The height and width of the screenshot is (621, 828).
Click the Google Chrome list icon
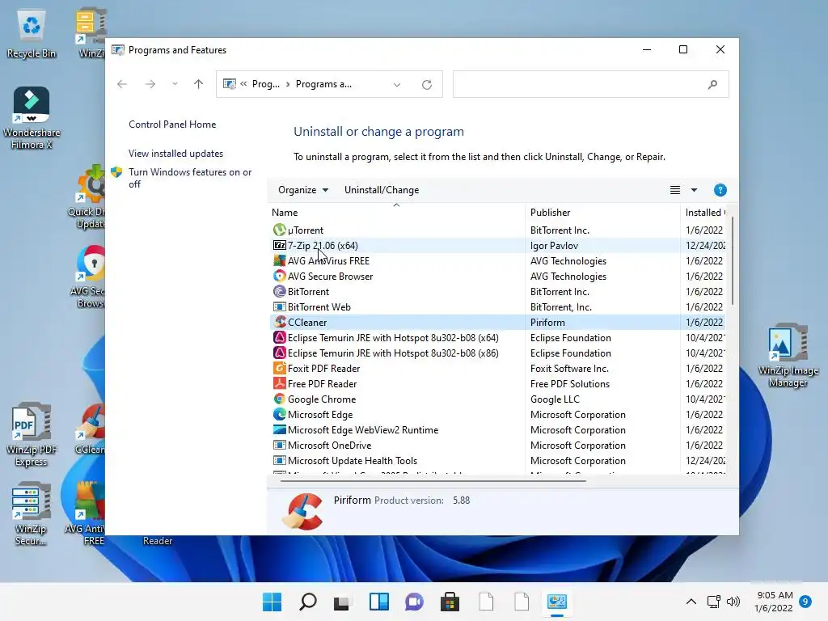click(279, 399)
